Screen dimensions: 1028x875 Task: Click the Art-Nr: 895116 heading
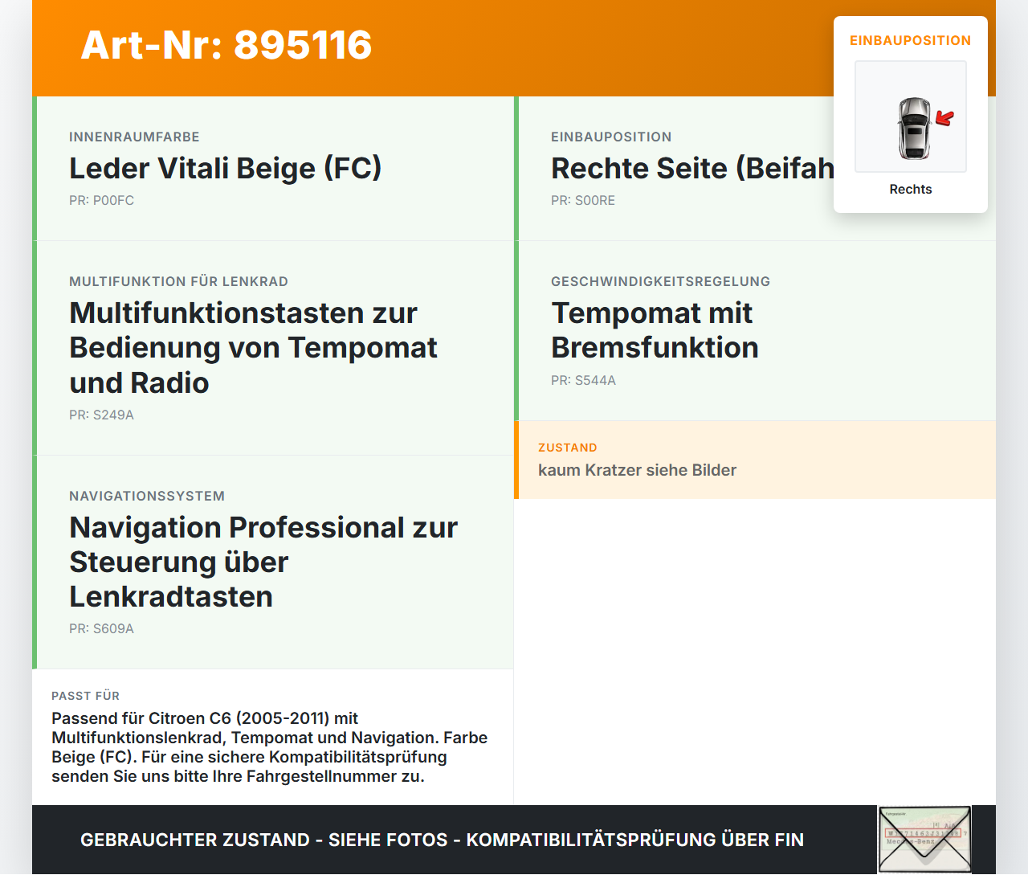coord(226,45)
